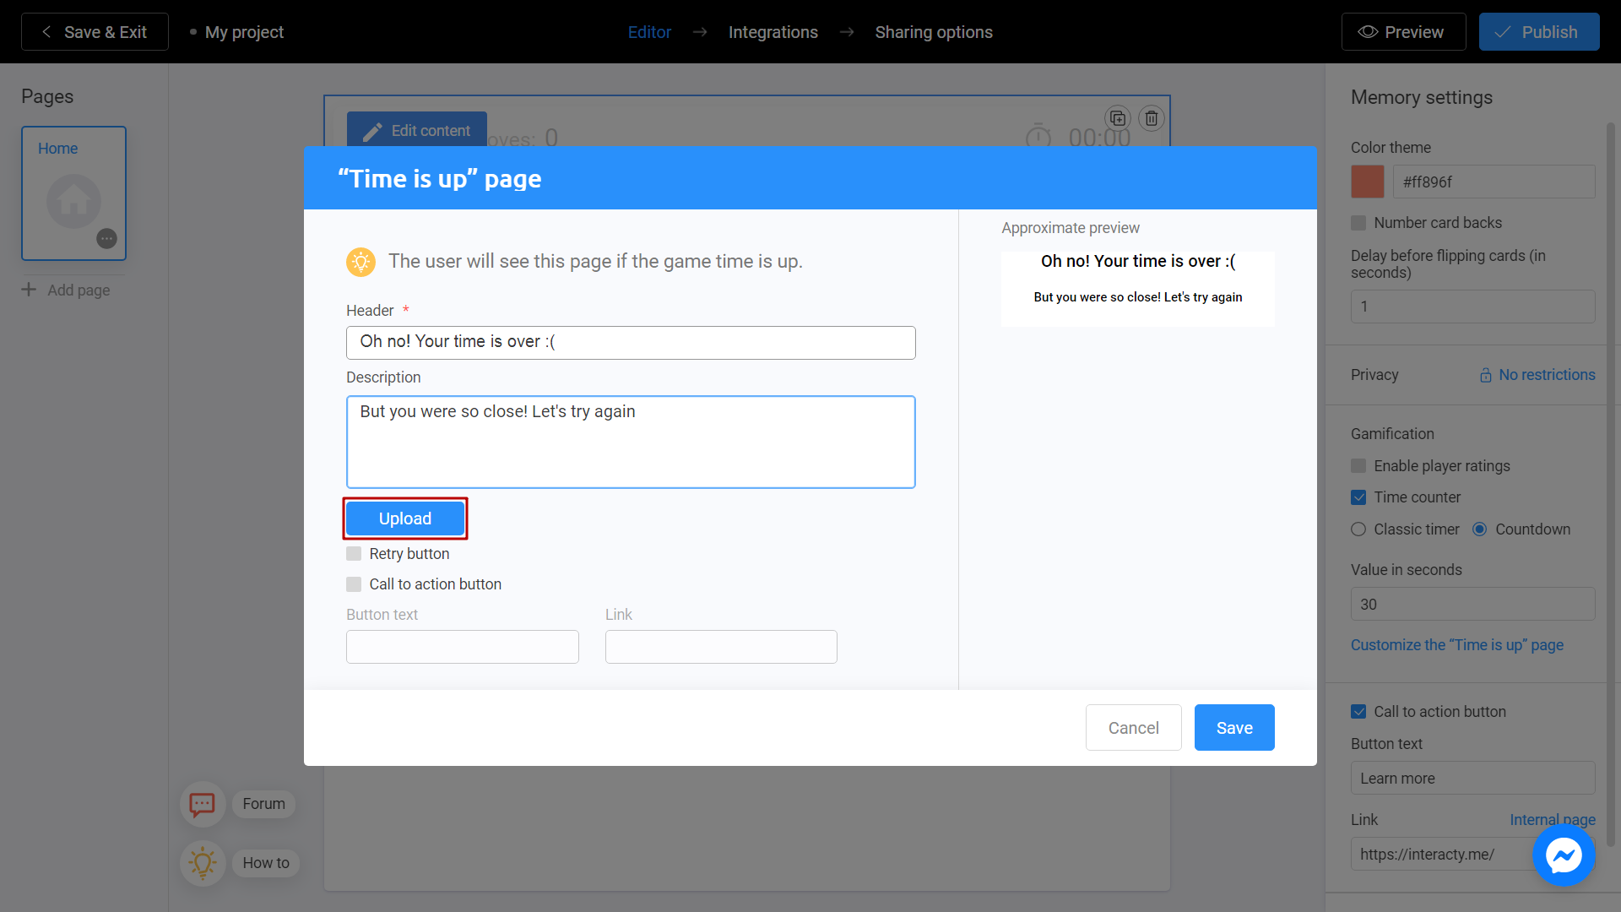
Task: Click the timer/clock icon in toolbar
Action: [x=1038, y=136]
